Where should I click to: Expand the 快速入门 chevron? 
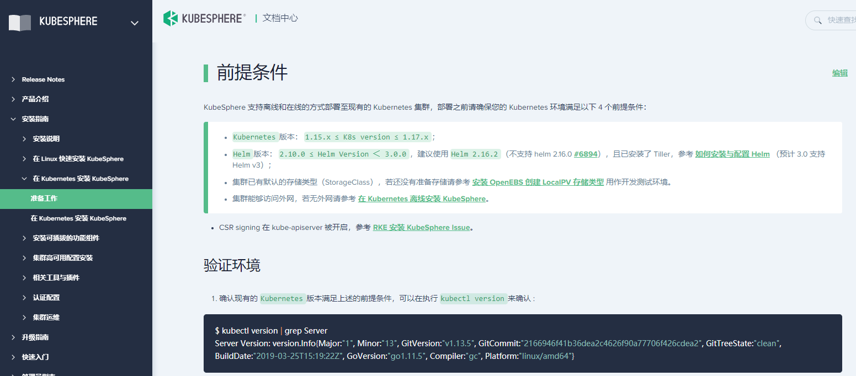[x=13, y=357]
